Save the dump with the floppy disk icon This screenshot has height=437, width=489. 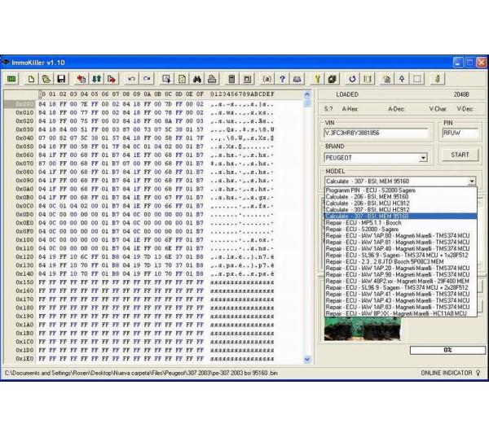pos(61,79)
